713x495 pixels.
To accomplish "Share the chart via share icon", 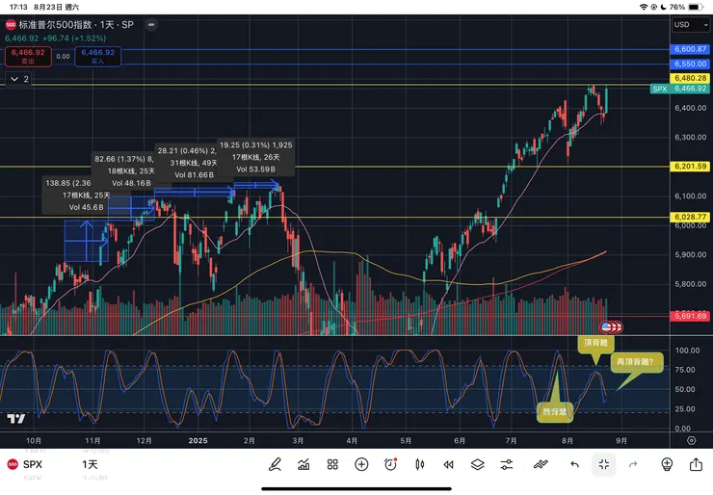I will [x=696, y=464].
